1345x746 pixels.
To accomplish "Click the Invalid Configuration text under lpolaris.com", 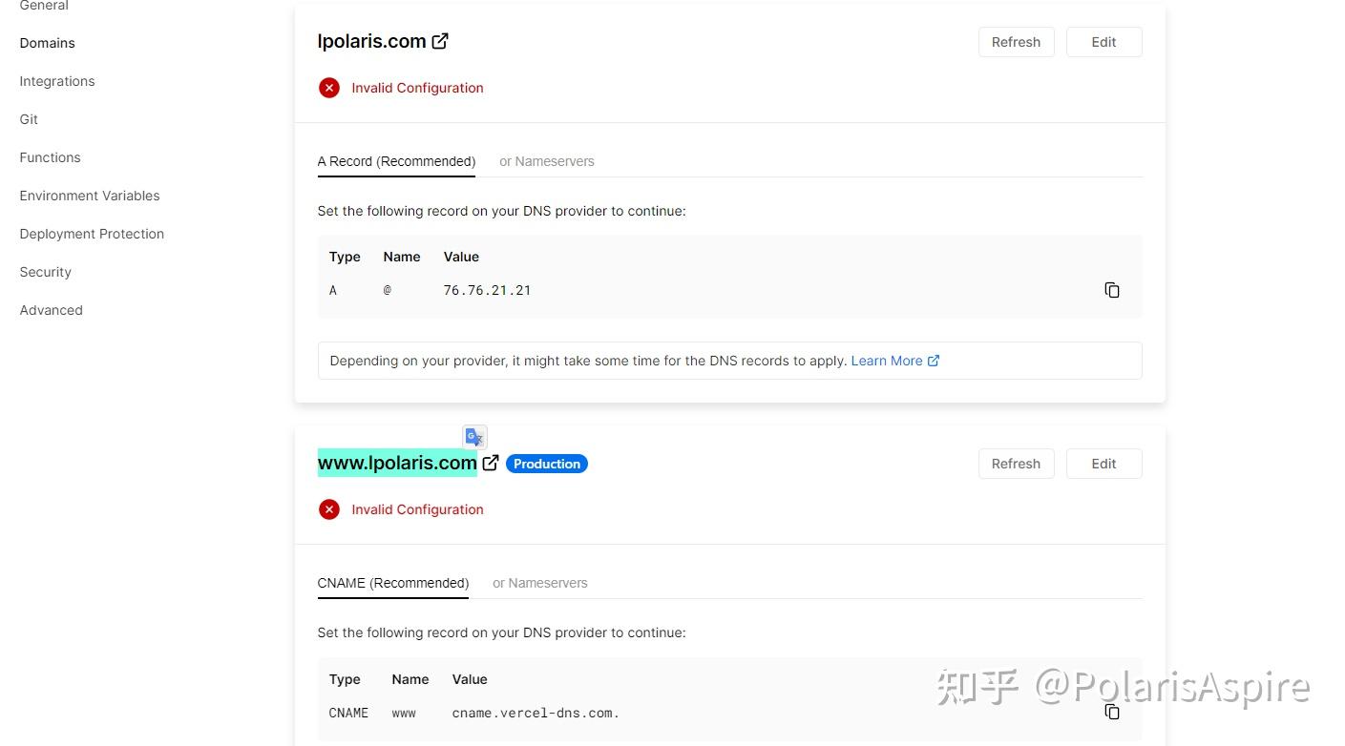I will (x=417, y=88).
